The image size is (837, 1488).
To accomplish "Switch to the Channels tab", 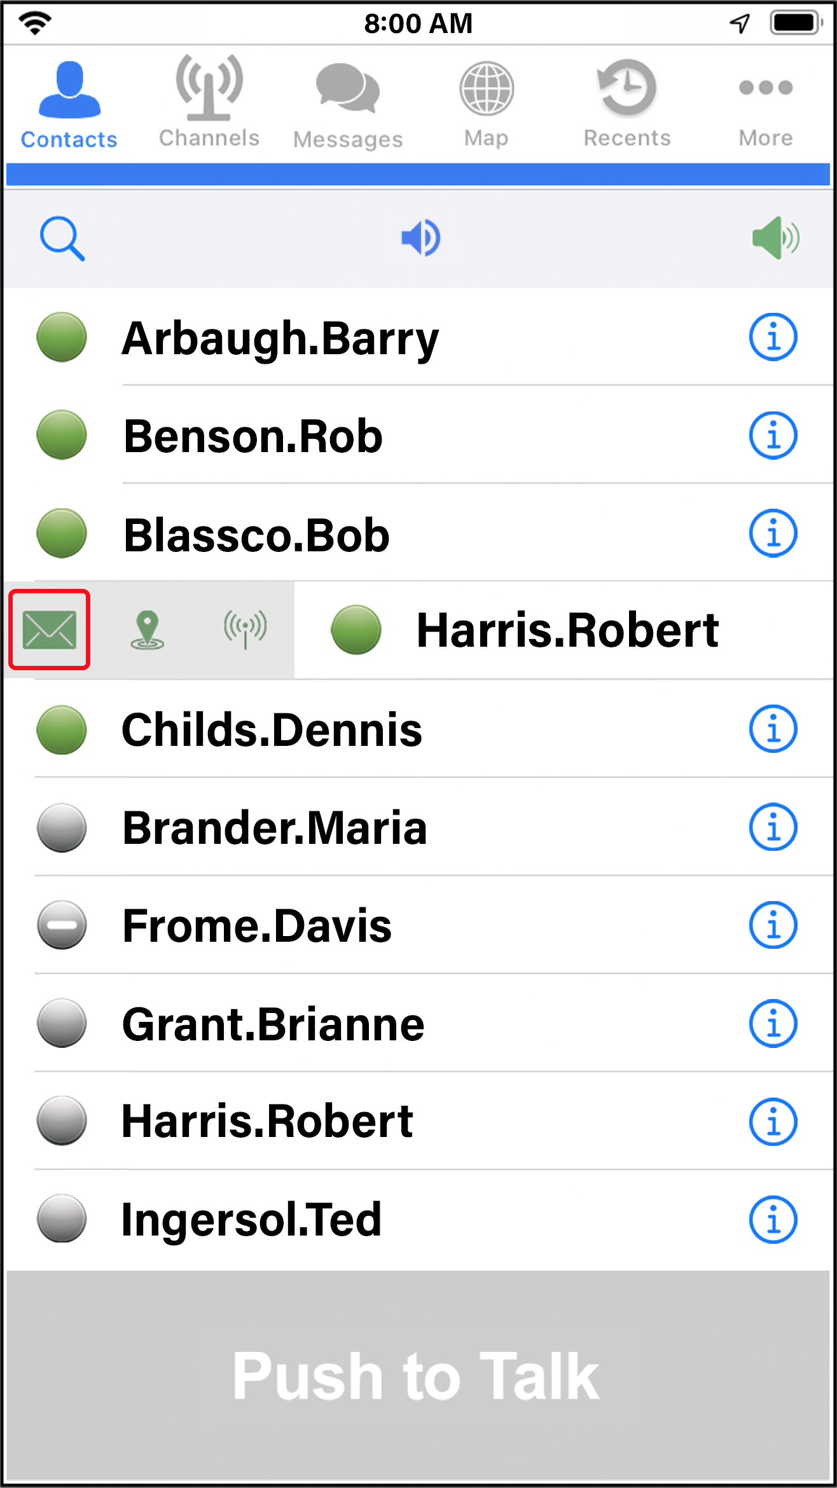I will [x=209, y=102].
